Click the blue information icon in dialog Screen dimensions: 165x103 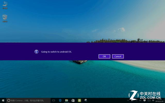[36, 51]
